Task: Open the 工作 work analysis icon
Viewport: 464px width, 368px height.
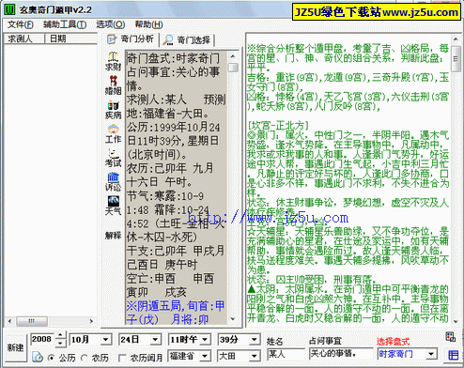Action: [113, 133]
